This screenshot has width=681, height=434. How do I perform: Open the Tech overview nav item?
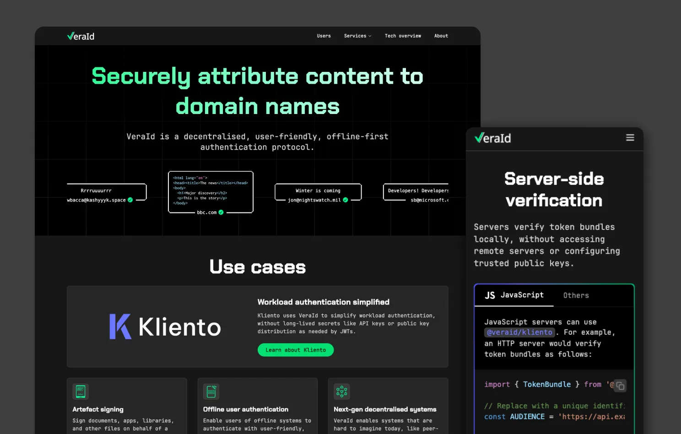(403, 36)
